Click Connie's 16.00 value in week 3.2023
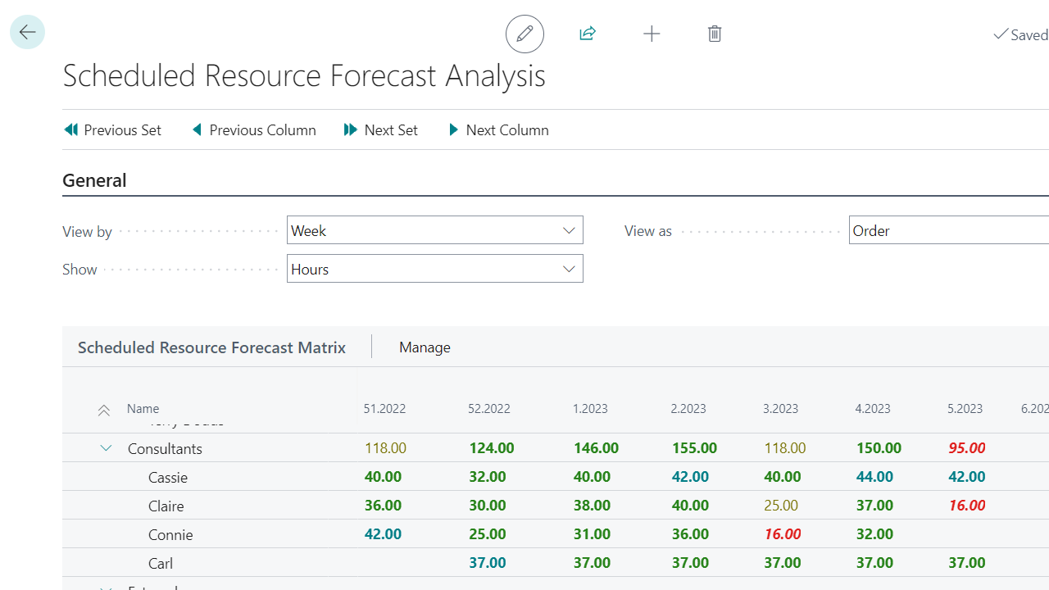This screenshot has width=1049, height=590. point(783,534)
